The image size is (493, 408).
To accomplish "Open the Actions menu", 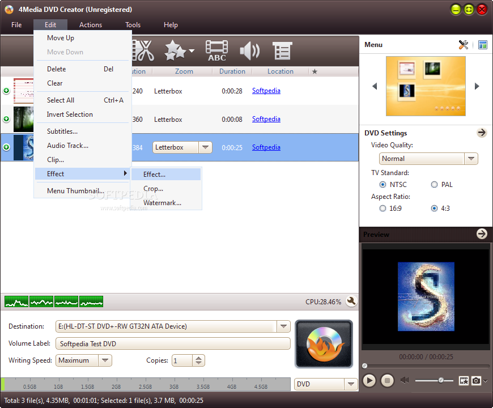I will [x=91, y=25].
